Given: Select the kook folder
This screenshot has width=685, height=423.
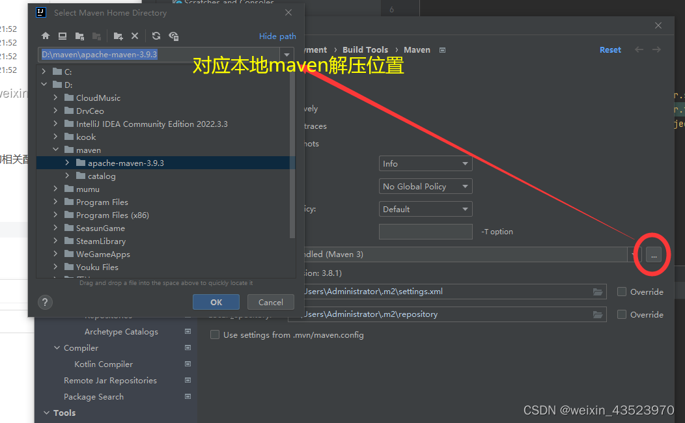Looking at the screenshot, I should tap(86, 137).
